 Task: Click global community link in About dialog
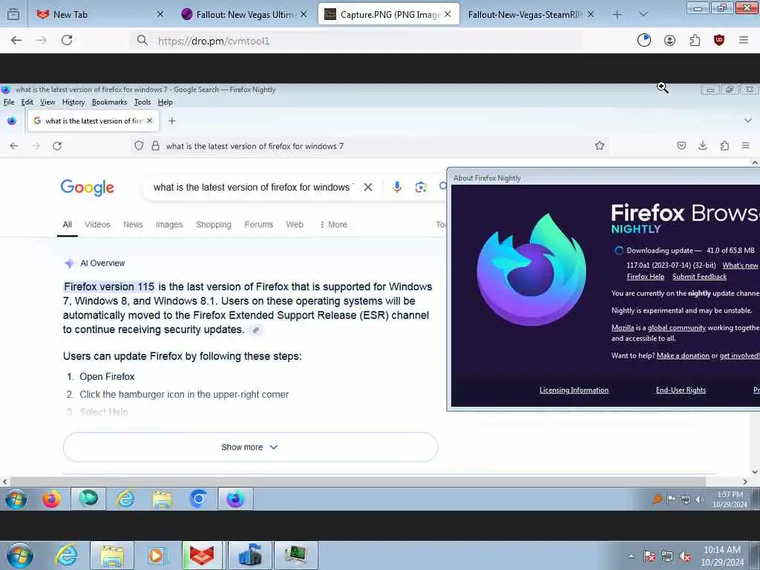[x=677, y=328]
